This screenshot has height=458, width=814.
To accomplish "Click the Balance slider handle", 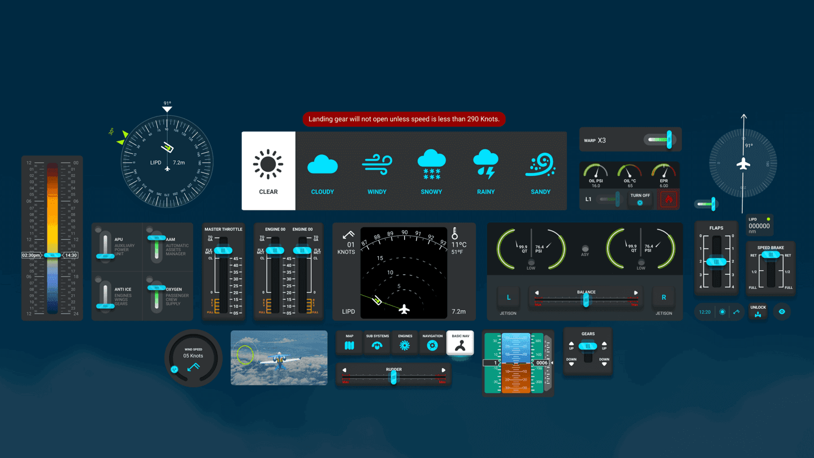I will pos(586,300).
